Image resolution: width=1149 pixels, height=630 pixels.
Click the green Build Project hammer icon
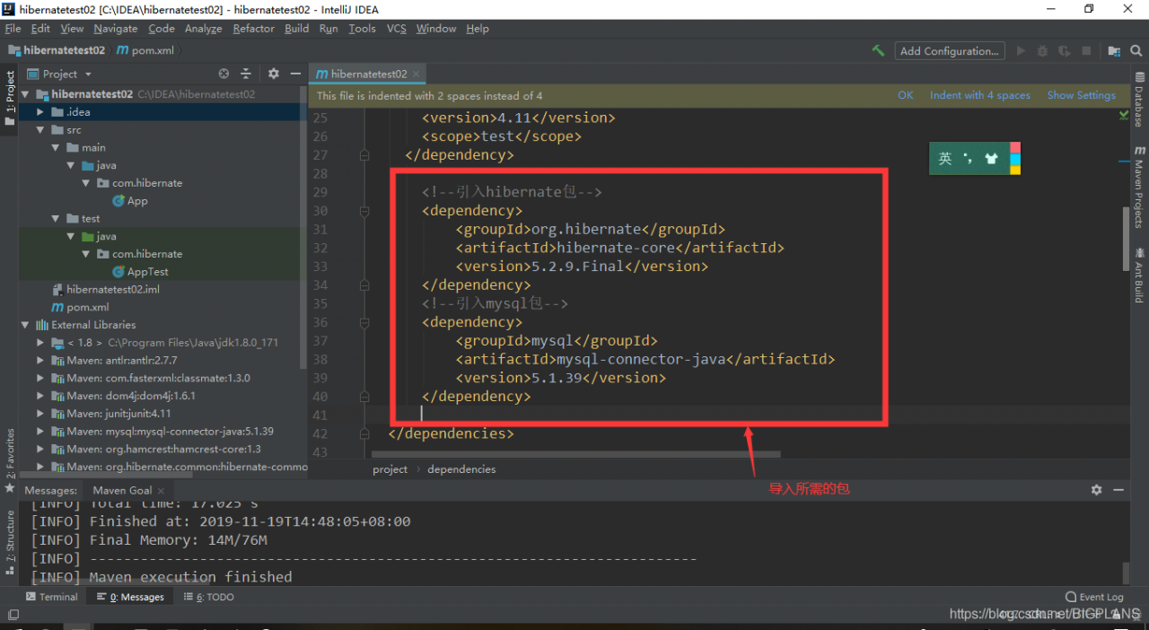(x=878, y=51)
